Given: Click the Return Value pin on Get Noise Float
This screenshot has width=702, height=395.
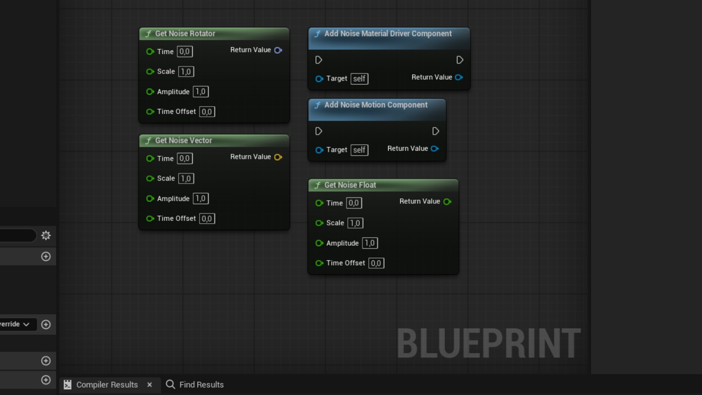Looking at the screenshot, I should 448,201.
